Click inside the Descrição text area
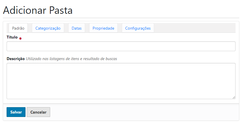The height and width of the screenshot is (125, 243). click(x=121, y=81)
